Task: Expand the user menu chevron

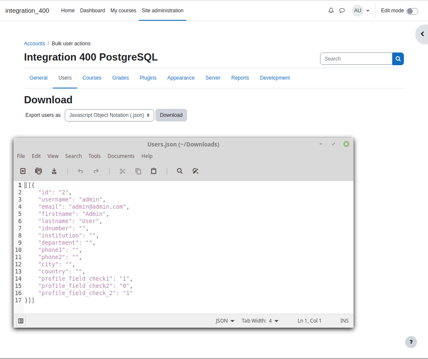Action: point(368,11)
